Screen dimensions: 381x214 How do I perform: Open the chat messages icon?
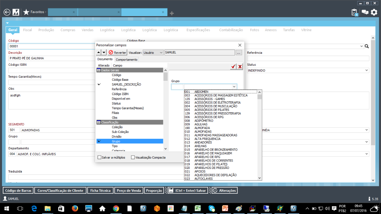click(365, 12)
